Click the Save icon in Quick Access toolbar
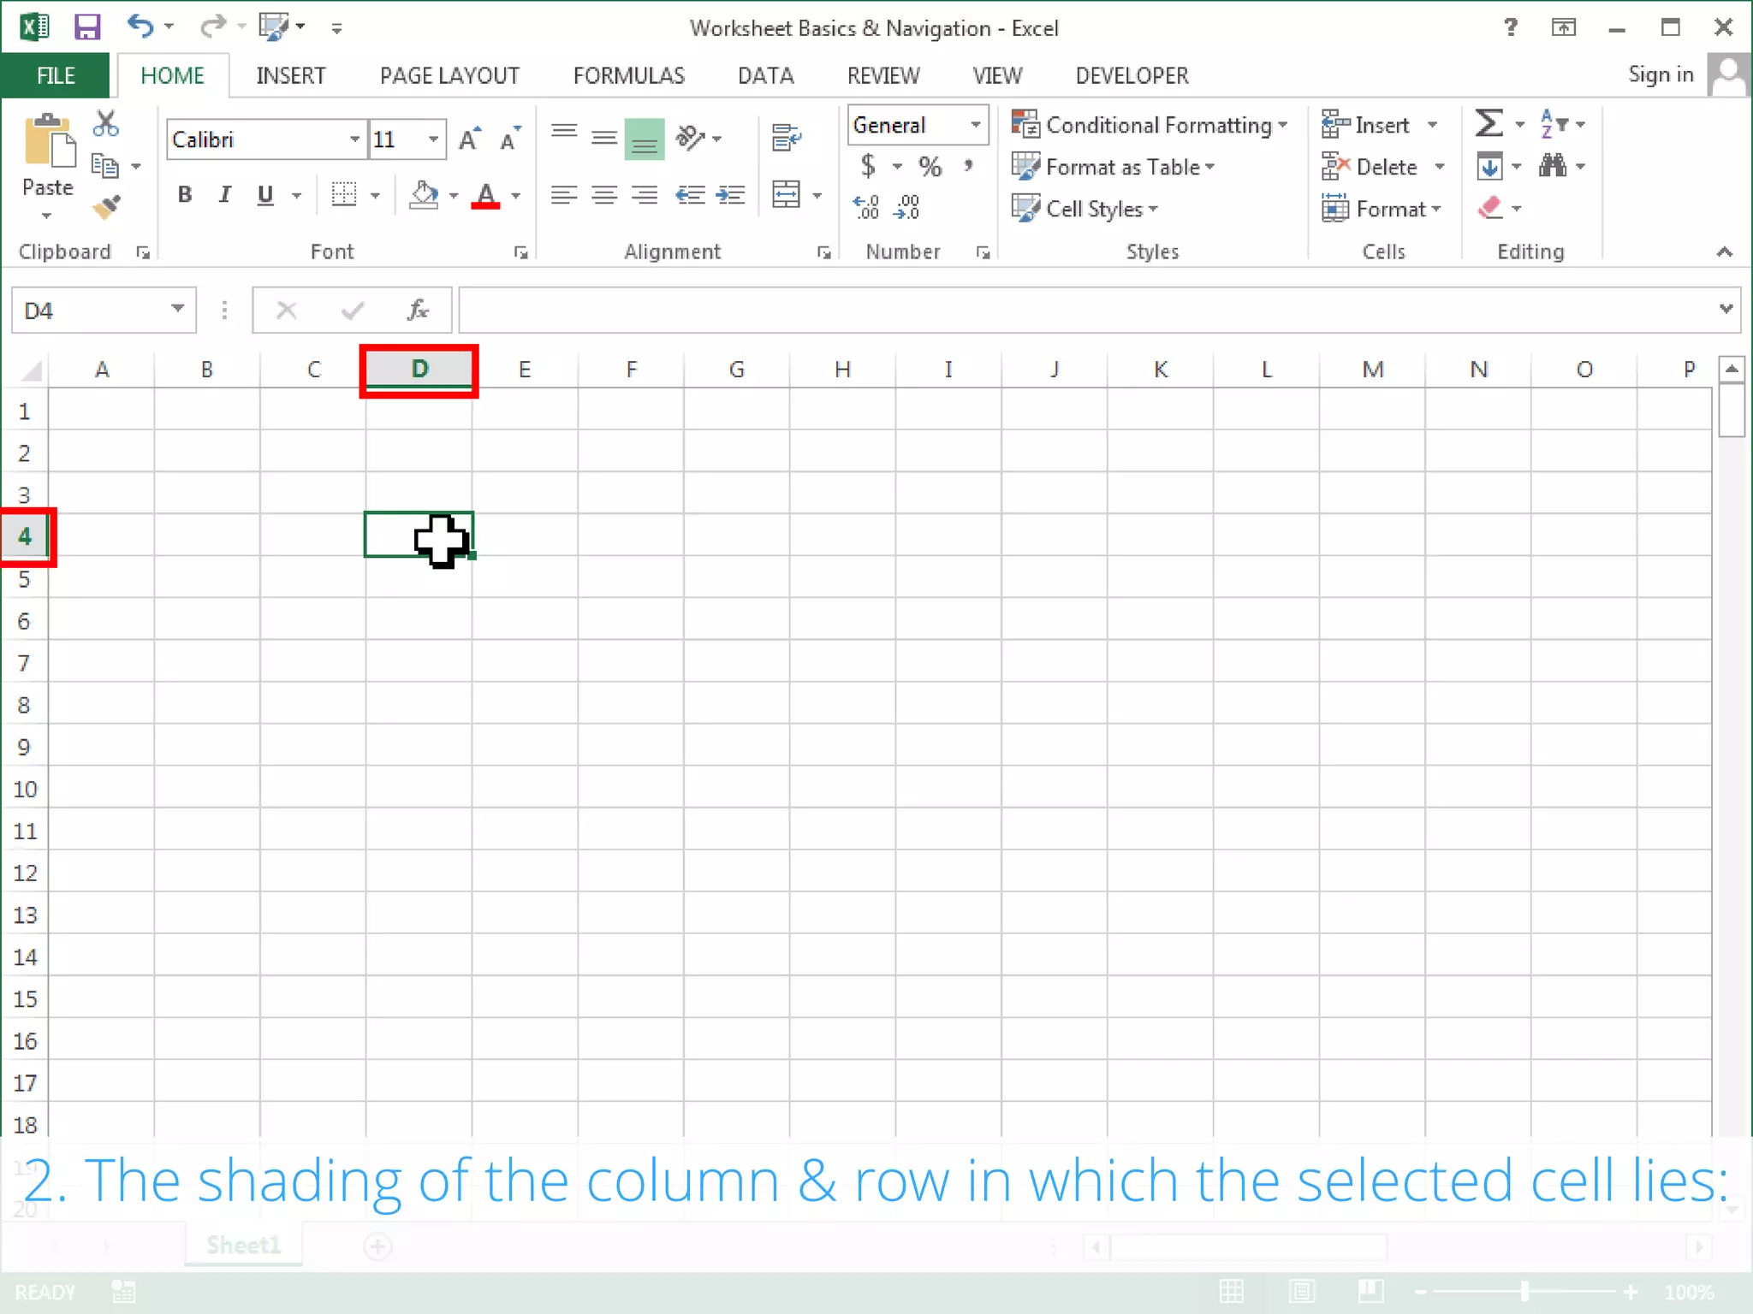The width and height of the screenshot is (1753, 1314). [87, 27]
